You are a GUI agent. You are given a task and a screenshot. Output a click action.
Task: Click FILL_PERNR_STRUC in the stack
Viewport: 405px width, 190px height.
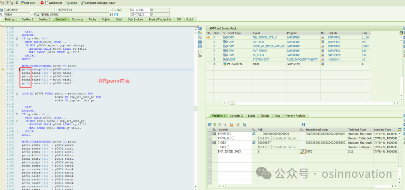point(269,37)
